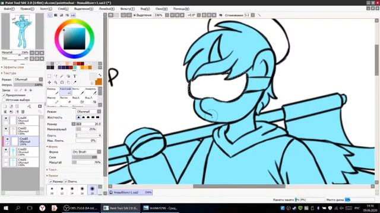The height and width of the screenshot is (213, 380).
Task: Toggle the Плотн. pressure checkbox
Action: click(66, 182)
